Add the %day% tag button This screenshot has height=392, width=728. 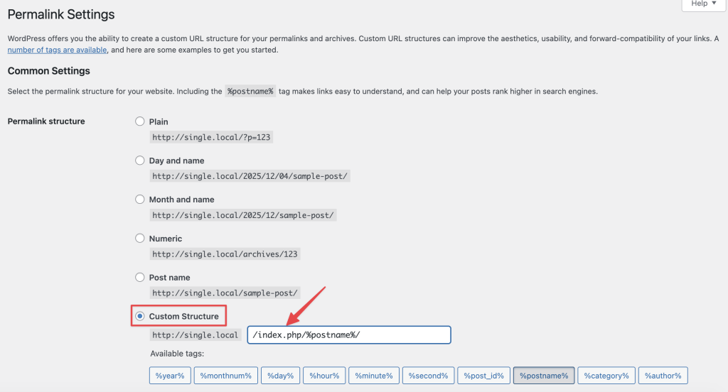coord(280,376)
